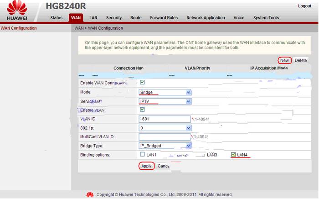319x199 pixels.
Task: Open the System Tools tab
Action: click(x=266, y=18)
